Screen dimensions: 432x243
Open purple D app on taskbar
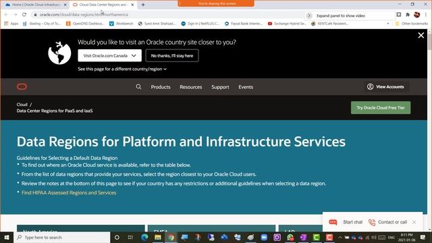[x=277, y=237]
